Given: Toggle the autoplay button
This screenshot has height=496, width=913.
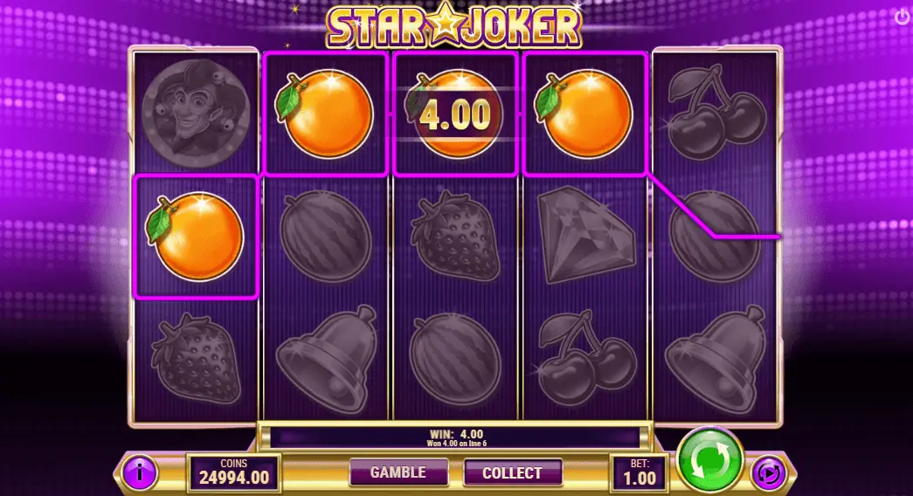Looking at the screenshot, I should click(x=769, y=474).
